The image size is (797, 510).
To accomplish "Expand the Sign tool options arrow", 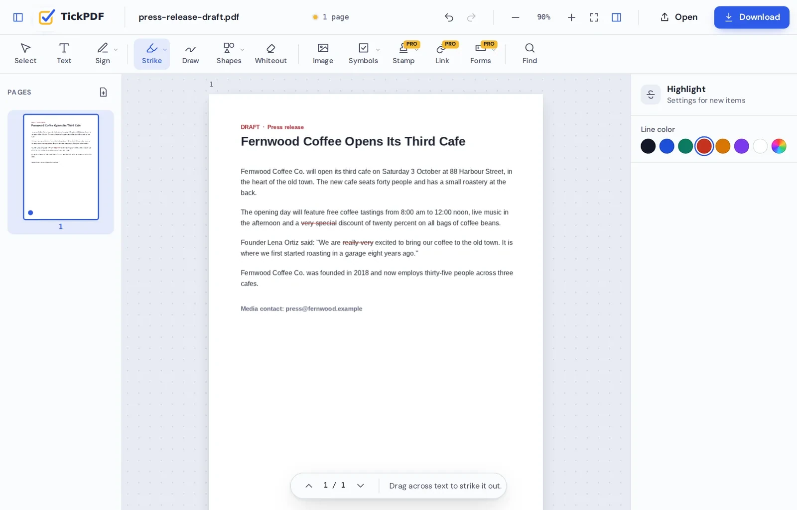I will 116,50.
